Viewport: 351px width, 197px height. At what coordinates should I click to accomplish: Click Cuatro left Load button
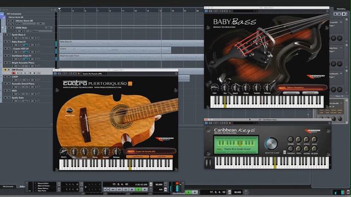coord(138,157)
